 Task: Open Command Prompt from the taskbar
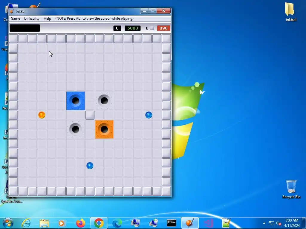(172, 223)
